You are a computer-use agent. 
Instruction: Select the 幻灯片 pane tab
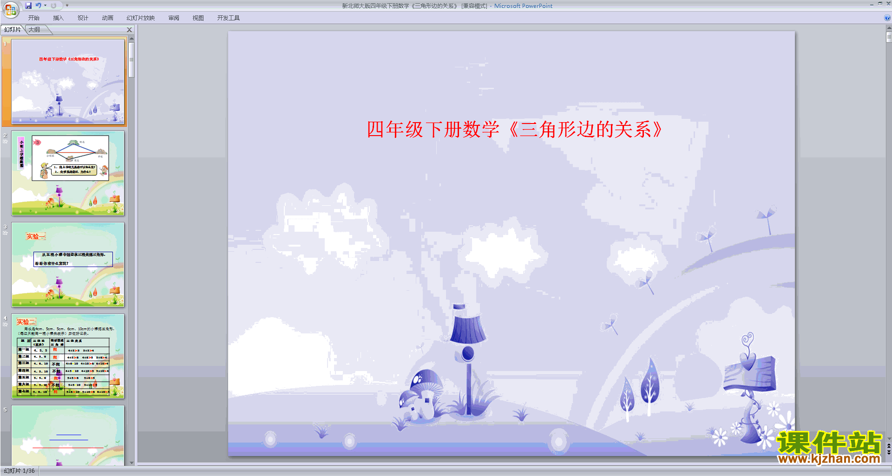pyautogui.click(x=13, y=30)
